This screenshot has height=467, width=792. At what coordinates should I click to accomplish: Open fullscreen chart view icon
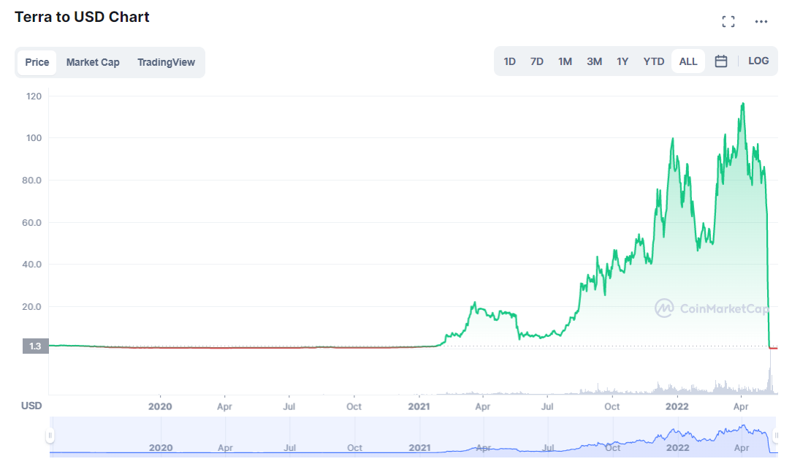[728, 21]
